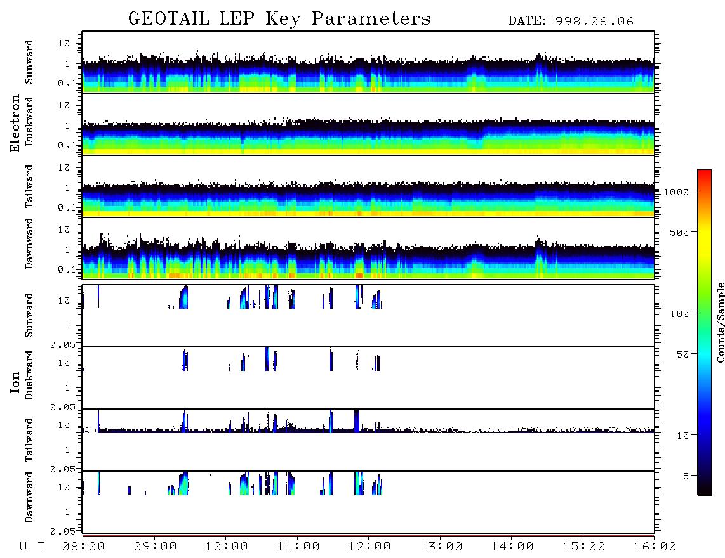The width and height of the screenshot is (725, 558).
Task: Click the Ion Sunward direction label
Action: tap(29, 316)
